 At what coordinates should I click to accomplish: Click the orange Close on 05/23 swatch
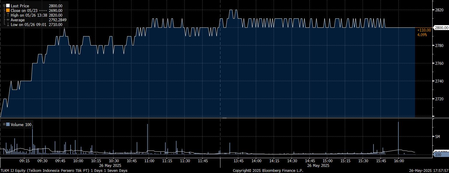point(8,11)
